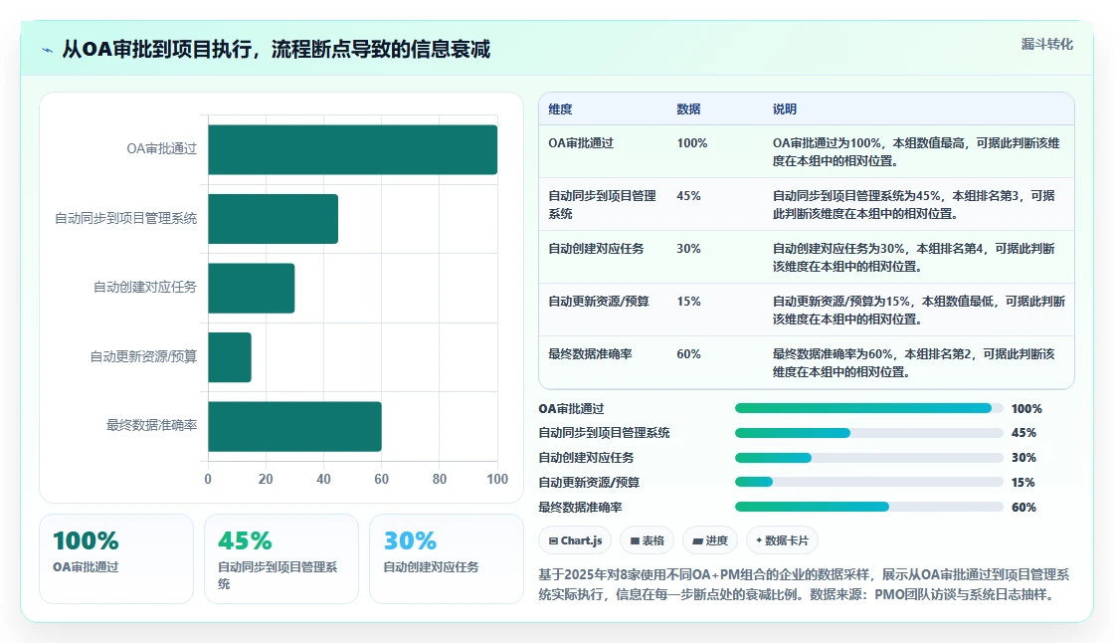Click the OA审批通过 bar in the chart

(x=352, y=149)
